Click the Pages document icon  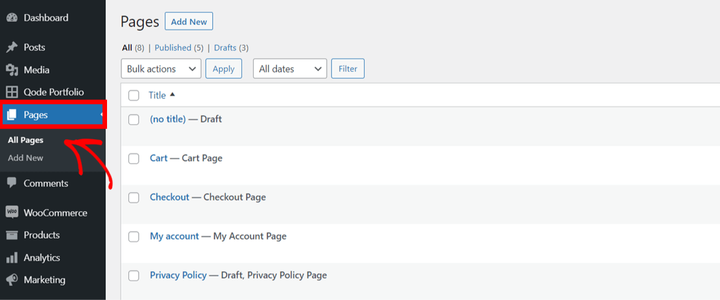click(12, 115)
